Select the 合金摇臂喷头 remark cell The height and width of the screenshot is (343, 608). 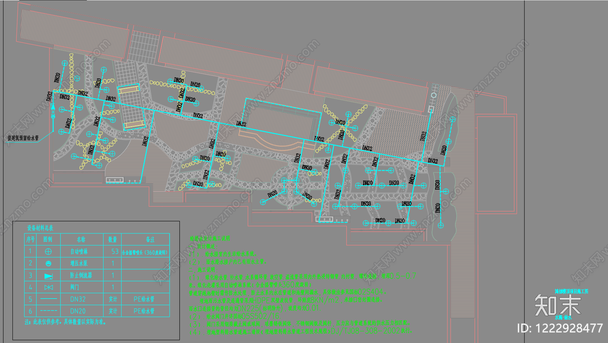(144, 252)
